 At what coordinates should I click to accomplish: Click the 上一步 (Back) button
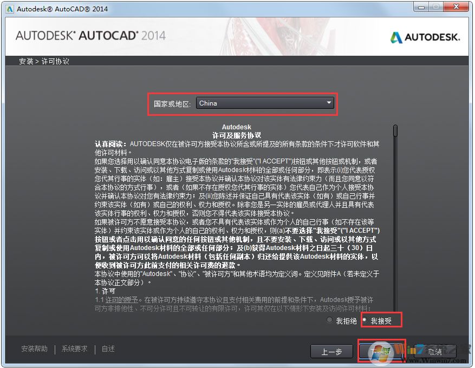click(x=331, y=351)
